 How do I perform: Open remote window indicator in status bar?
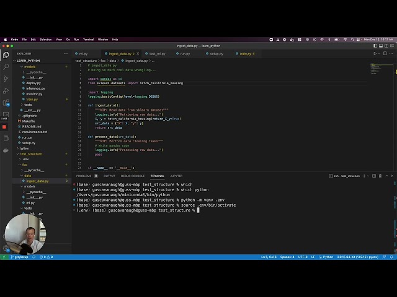click(4, 257)
